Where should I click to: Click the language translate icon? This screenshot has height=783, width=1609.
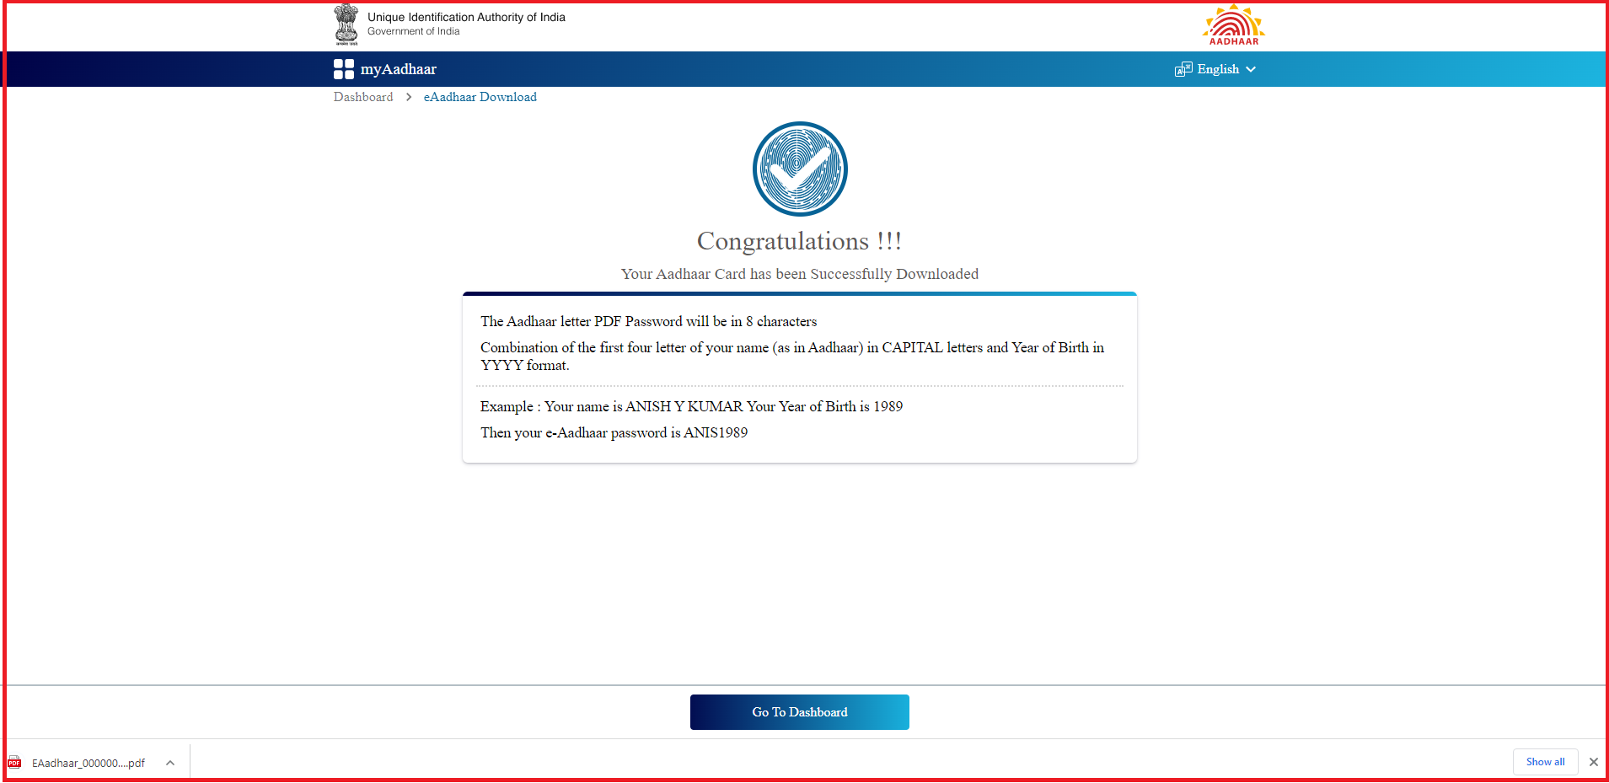[x=1183, y=69]
